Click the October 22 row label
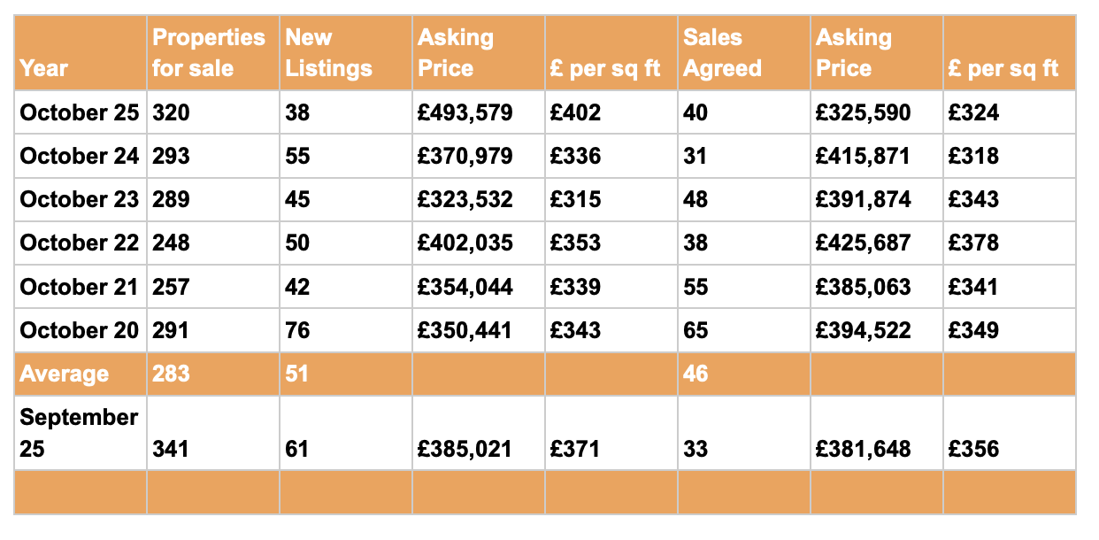Image resolution: width=1099 pixels, height=540 pixels. (x=80, y=243)
